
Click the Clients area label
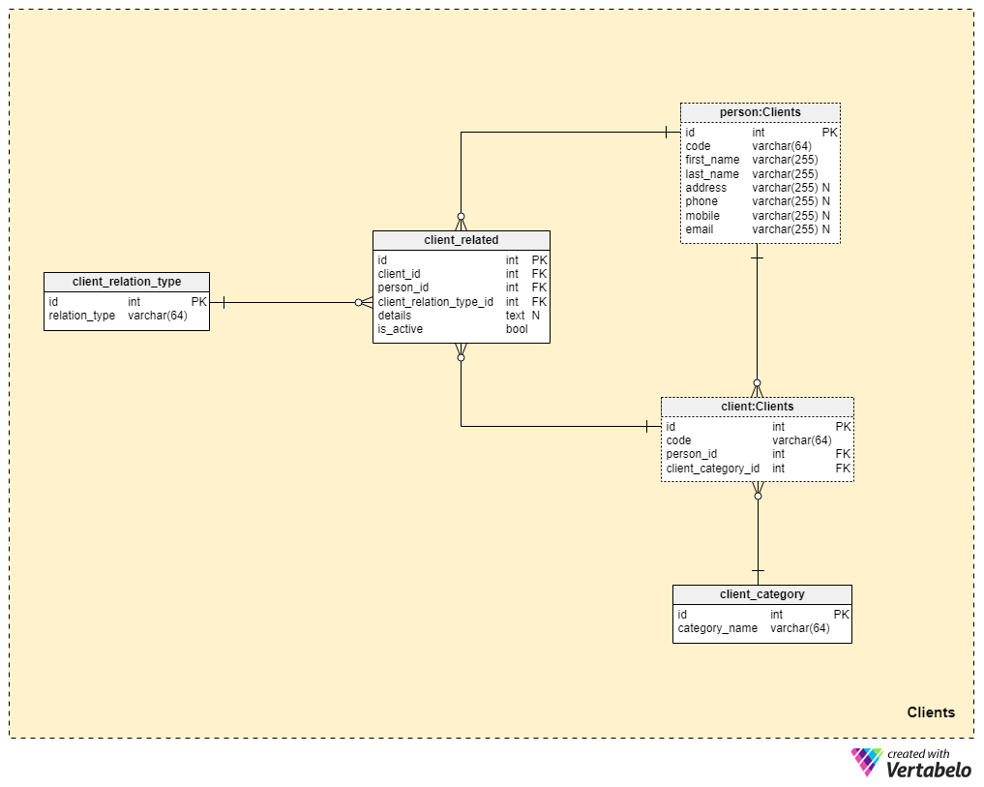931,712
